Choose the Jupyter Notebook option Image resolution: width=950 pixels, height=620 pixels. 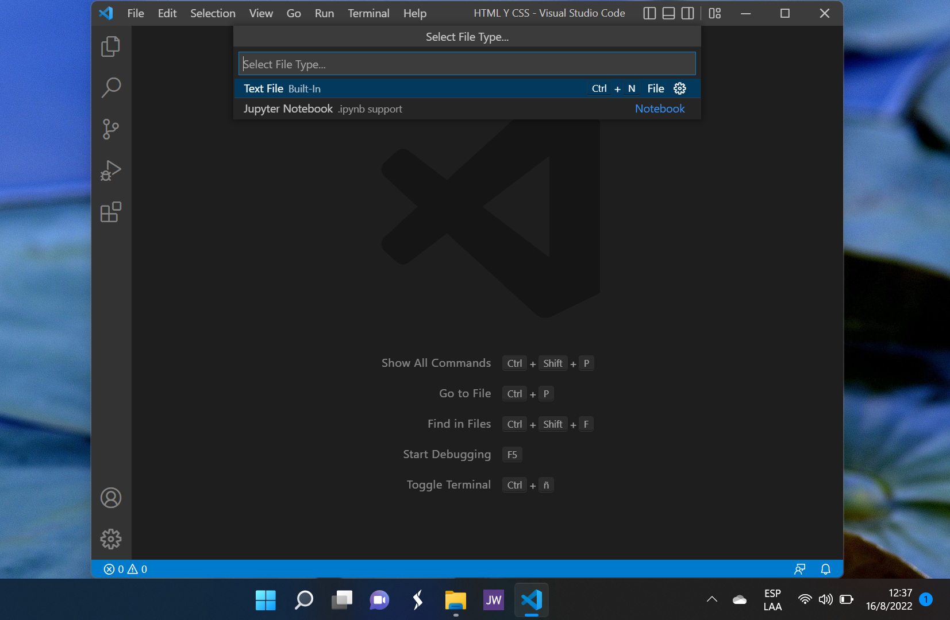click(x=467, y=108)
